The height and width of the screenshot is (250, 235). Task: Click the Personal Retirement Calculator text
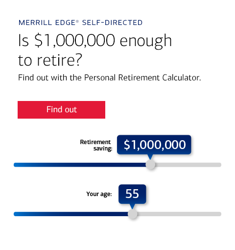pyautogui.click(x=142, y=77)
